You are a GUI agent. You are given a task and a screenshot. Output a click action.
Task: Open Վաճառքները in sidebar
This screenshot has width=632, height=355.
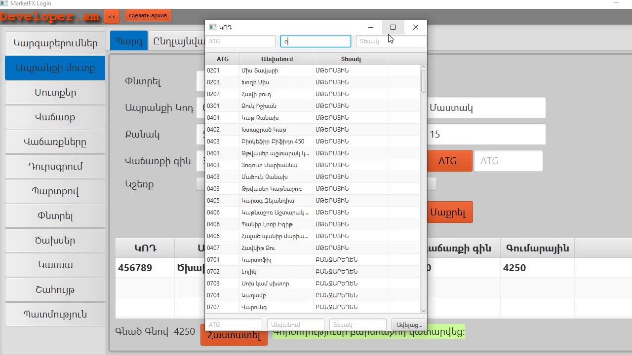[x=55, y=142]
